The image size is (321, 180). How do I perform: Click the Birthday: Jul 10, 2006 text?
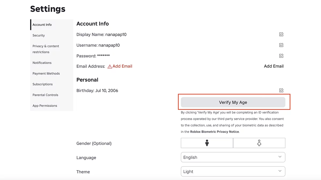click(97, 91)
